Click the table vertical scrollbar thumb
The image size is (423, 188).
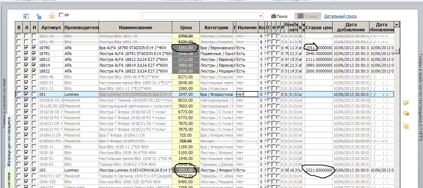pos(396,51)
